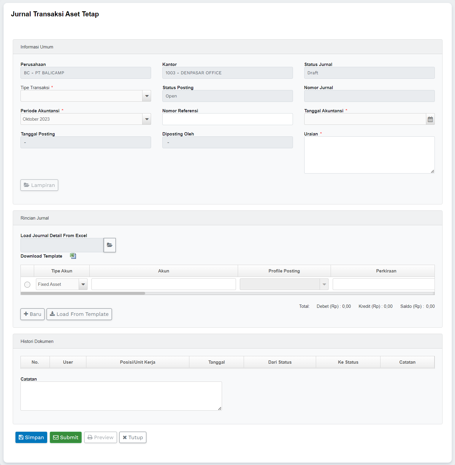
Task: Focus the Uraian text area
Action: 369,155
